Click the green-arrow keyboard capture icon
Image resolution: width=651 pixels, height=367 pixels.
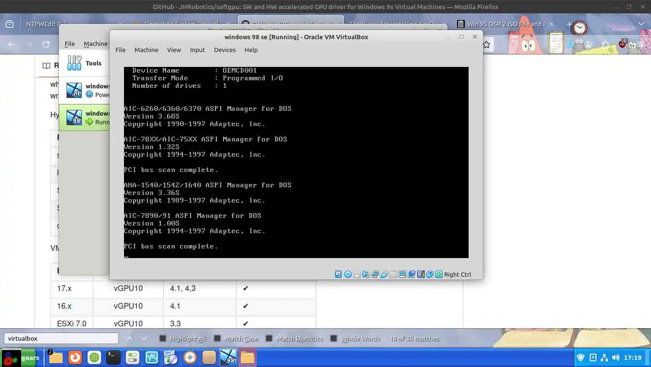pyautogui.click(x=439, y=274)
